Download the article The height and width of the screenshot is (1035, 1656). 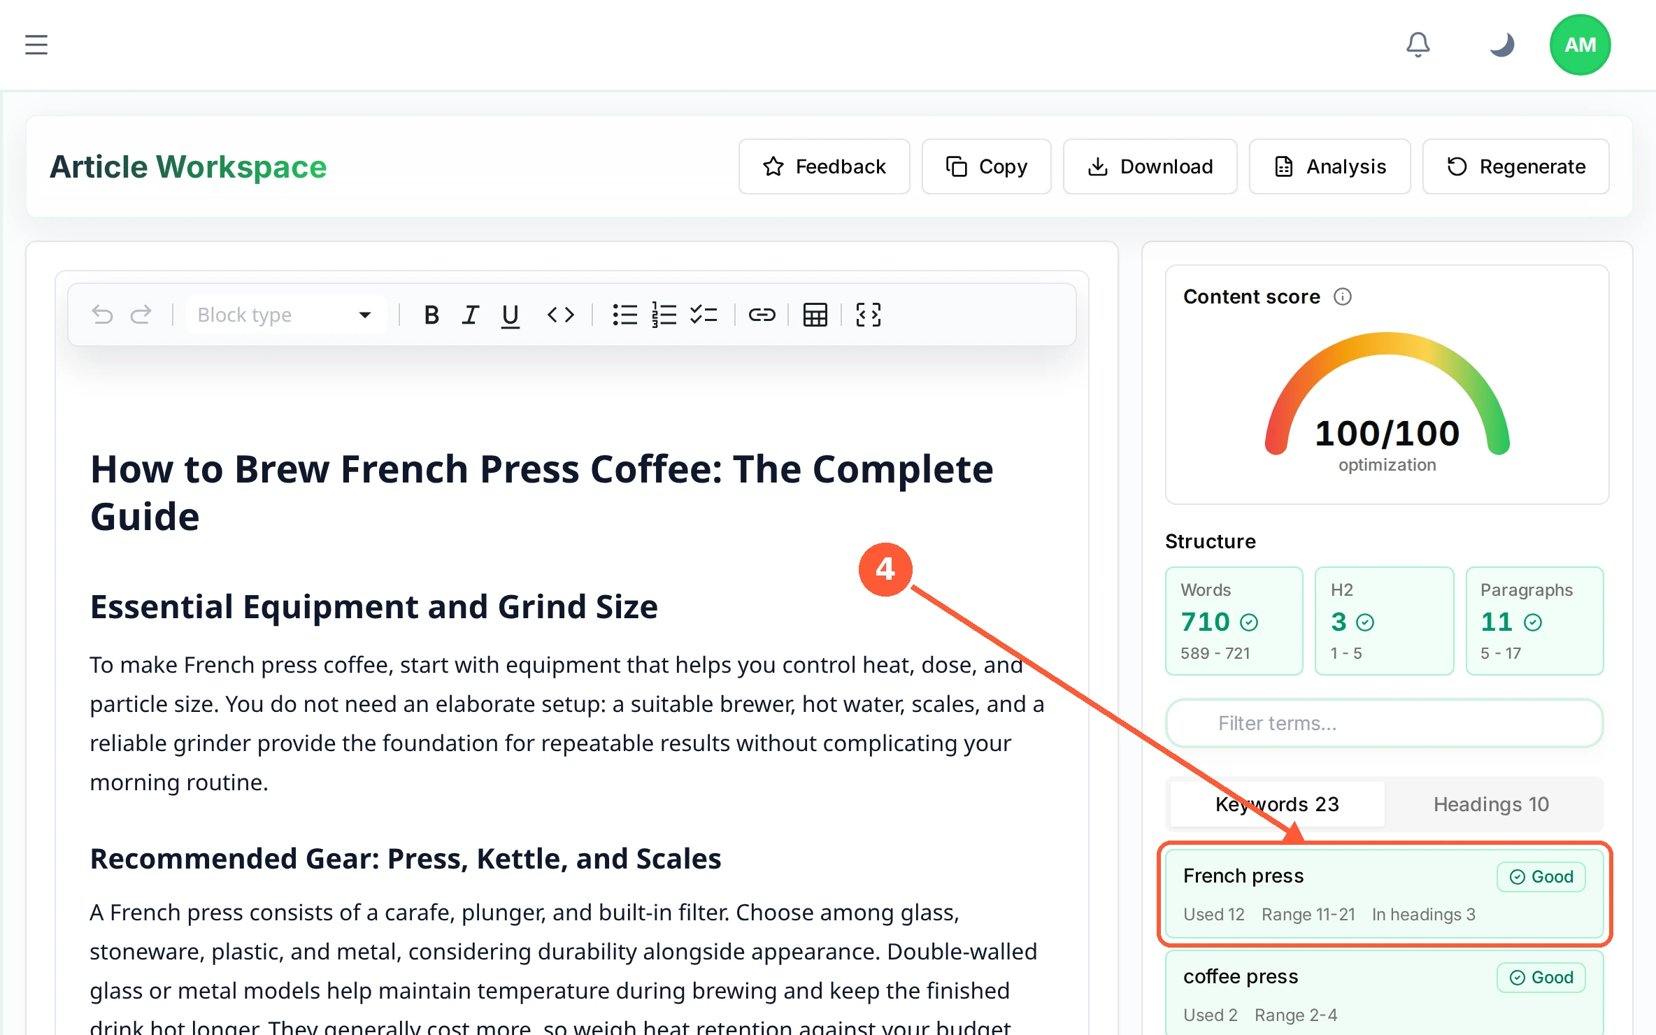point(1150,166)
